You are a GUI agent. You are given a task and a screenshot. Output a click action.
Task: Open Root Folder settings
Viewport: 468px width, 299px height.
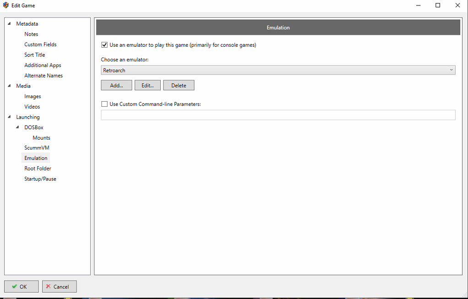click(x=38, y=169)
